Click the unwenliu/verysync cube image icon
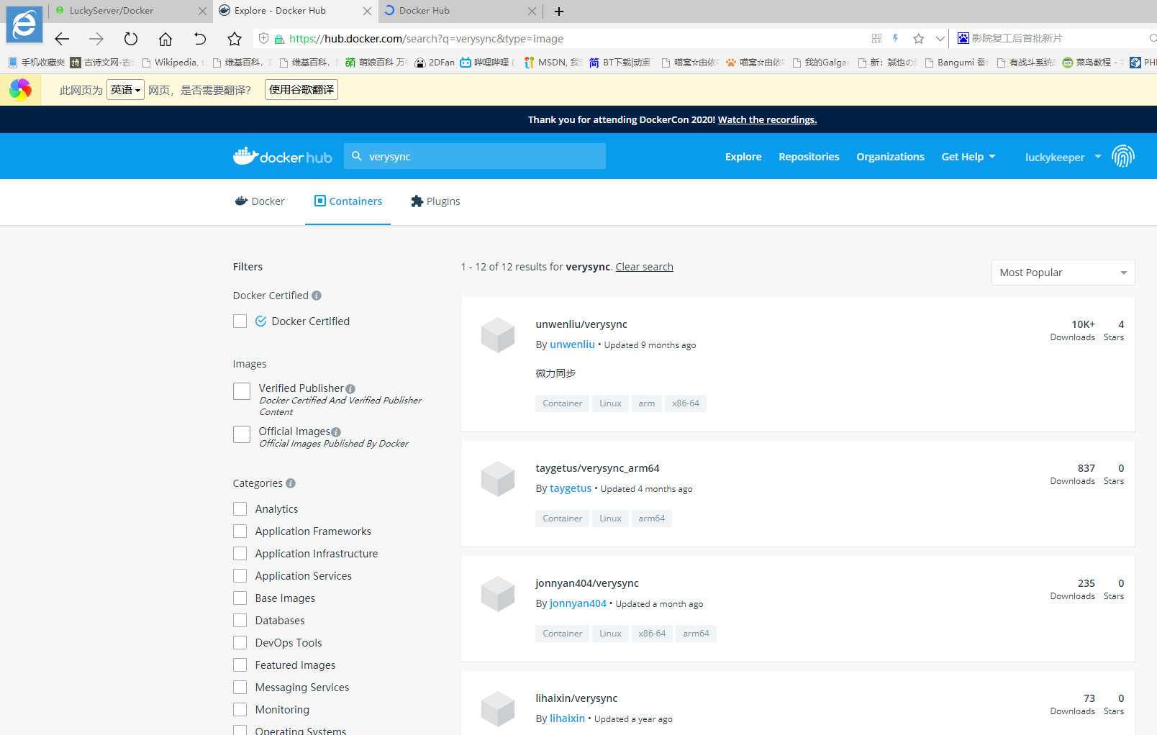Screen dimensions: 1157x735 click(x=498, y=335)
